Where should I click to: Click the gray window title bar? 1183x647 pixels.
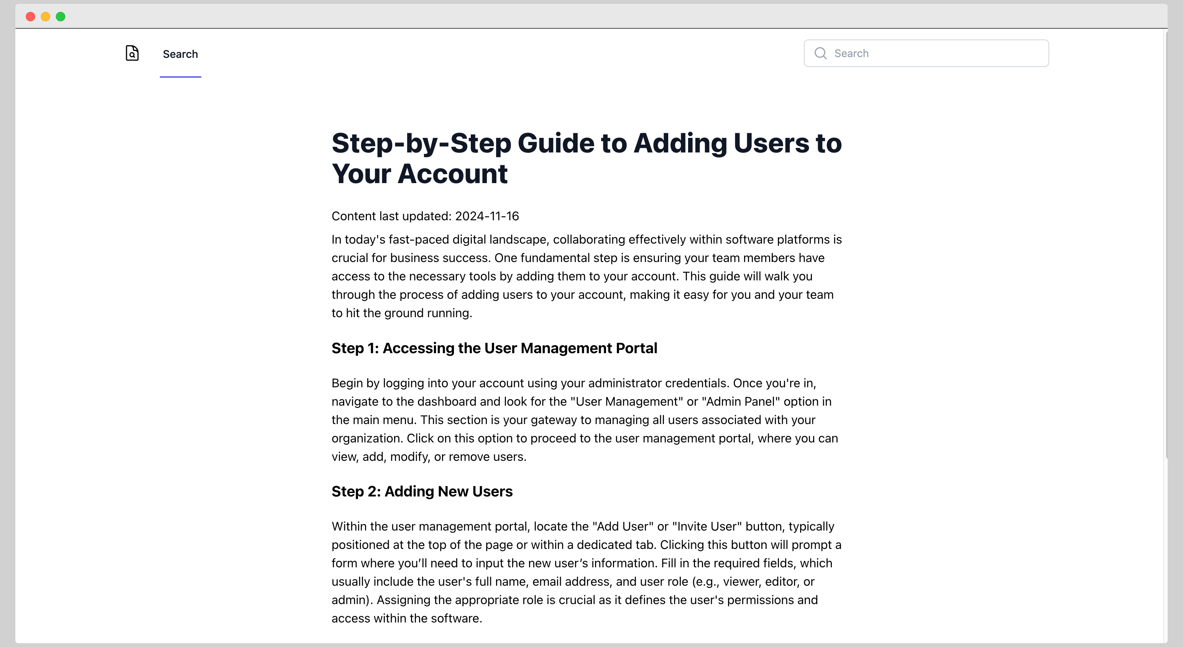[591, 16]
